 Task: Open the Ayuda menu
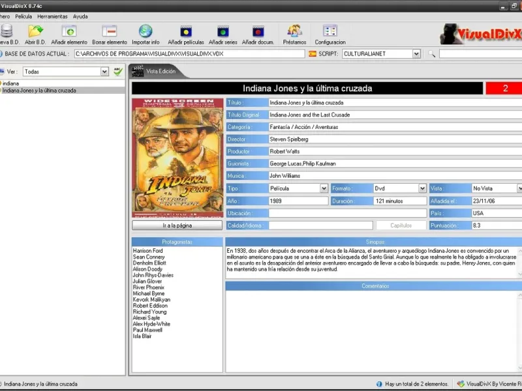(x=80, y=16)
